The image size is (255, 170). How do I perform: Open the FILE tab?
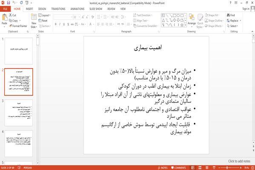click(5, 9)
